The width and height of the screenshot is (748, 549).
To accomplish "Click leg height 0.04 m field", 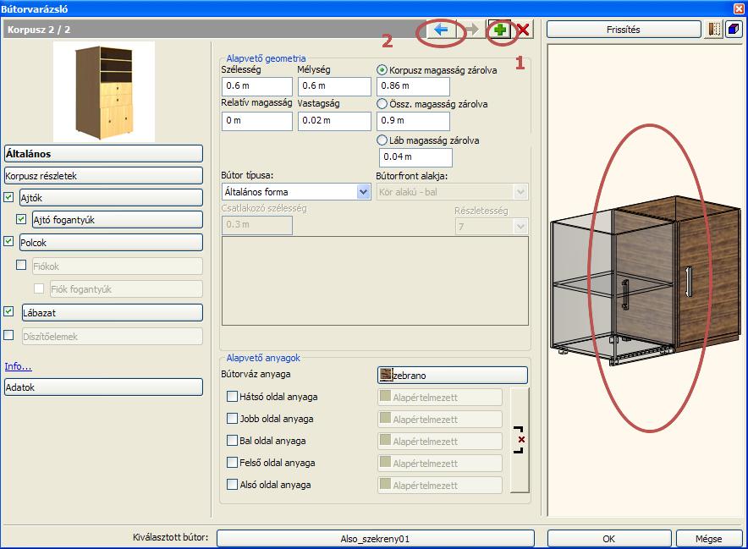I will (415, 157).
